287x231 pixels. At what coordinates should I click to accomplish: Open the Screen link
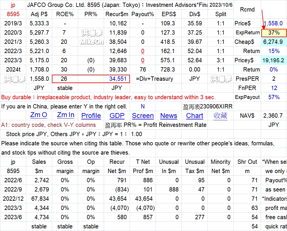click(x=143, y=116)
